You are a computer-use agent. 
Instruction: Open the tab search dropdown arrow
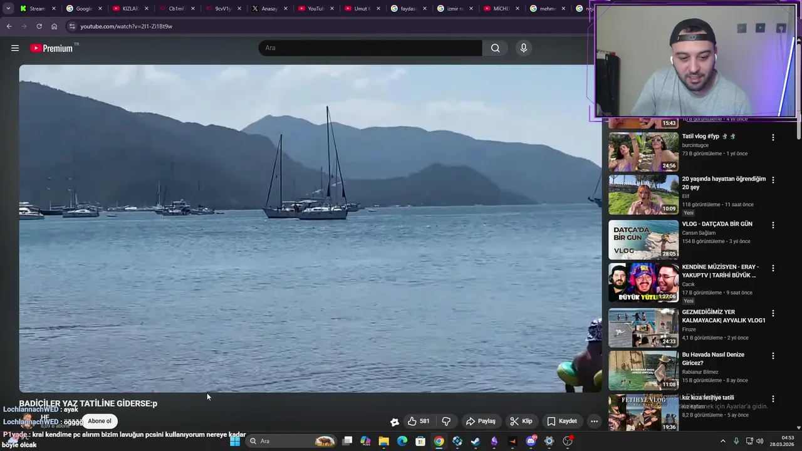[8, 9]
